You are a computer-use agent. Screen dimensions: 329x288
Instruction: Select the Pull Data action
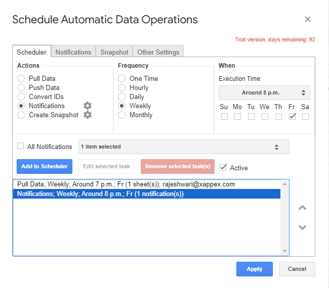tap(21, 78)
